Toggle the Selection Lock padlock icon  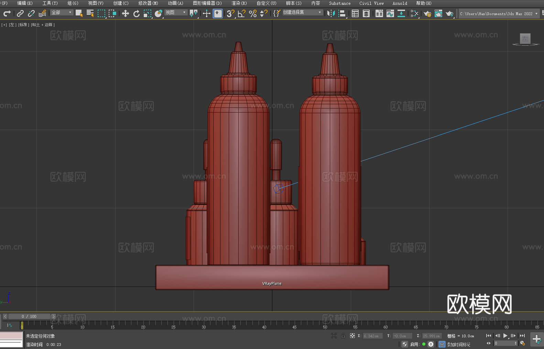343,336
